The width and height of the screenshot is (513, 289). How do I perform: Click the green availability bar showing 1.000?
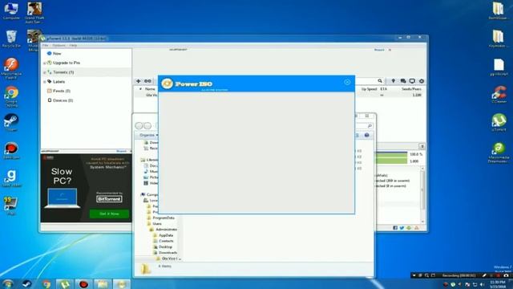[x=392, y=161]
